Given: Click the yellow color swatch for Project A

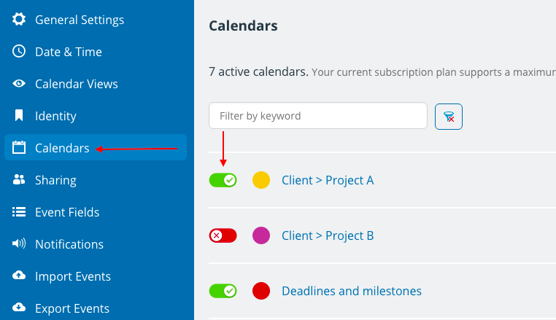Looking at the screenshot, I should pos(261,180).
